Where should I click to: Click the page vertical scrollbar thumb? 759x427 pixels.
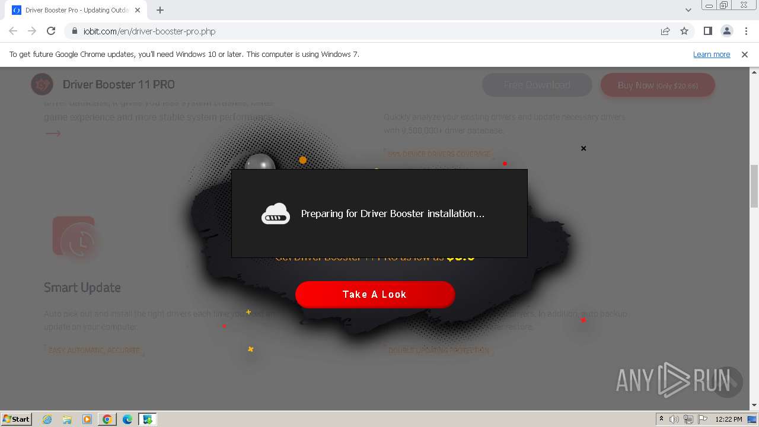pos(754,186)
